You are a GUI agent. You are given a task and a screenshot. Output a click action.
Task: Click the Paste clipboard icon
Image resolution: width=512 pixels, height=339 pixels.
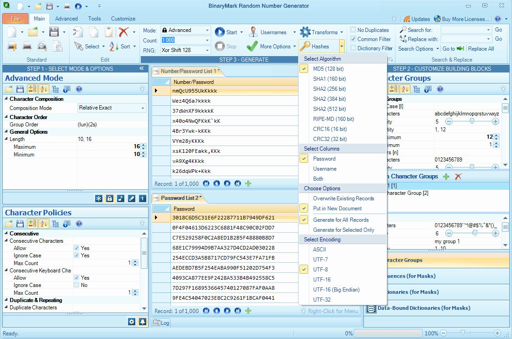(108, 32)
